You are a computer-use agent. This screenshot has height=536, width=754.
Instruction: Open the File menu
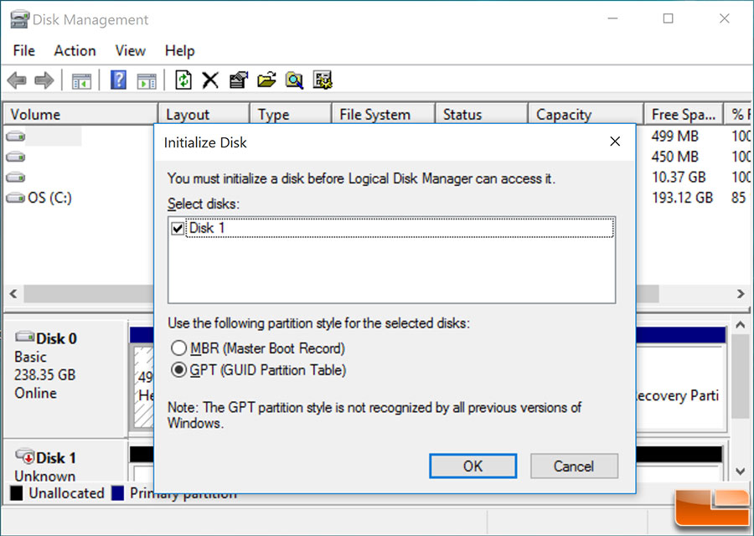coord(24,50)
